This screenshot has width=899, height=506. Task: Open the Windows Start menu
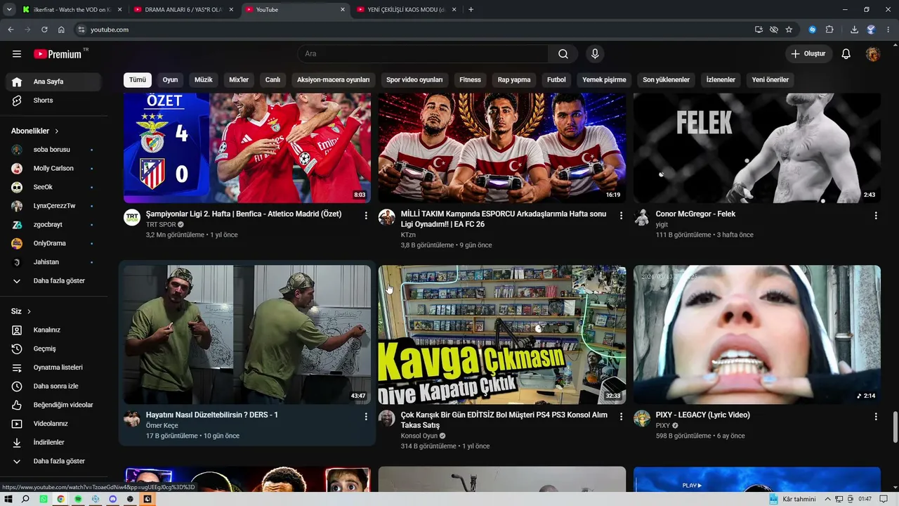pyautogui.click(x=8, y=499)
